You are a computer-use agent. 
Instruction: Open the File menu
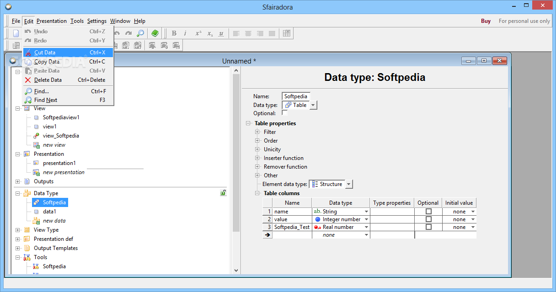point(16,21)
